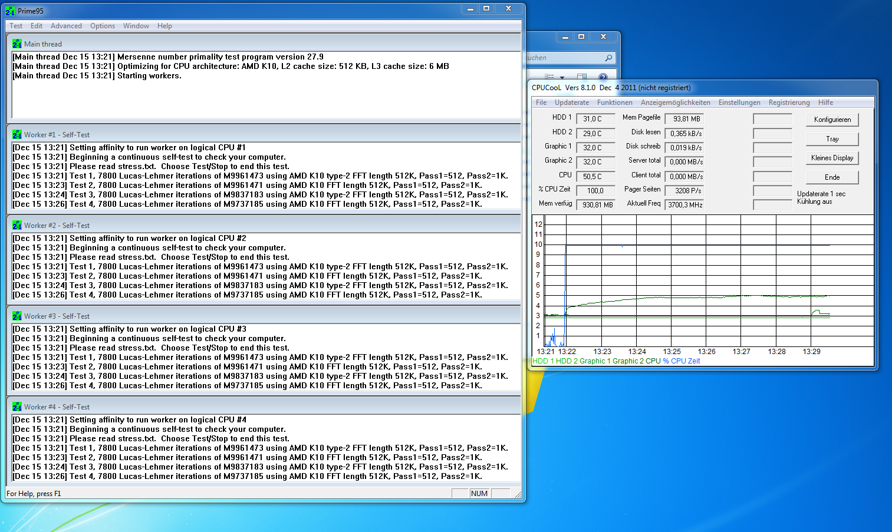Click the 13:25 time label on the graph
Screen dimensions: 892x532
(672, 352)
